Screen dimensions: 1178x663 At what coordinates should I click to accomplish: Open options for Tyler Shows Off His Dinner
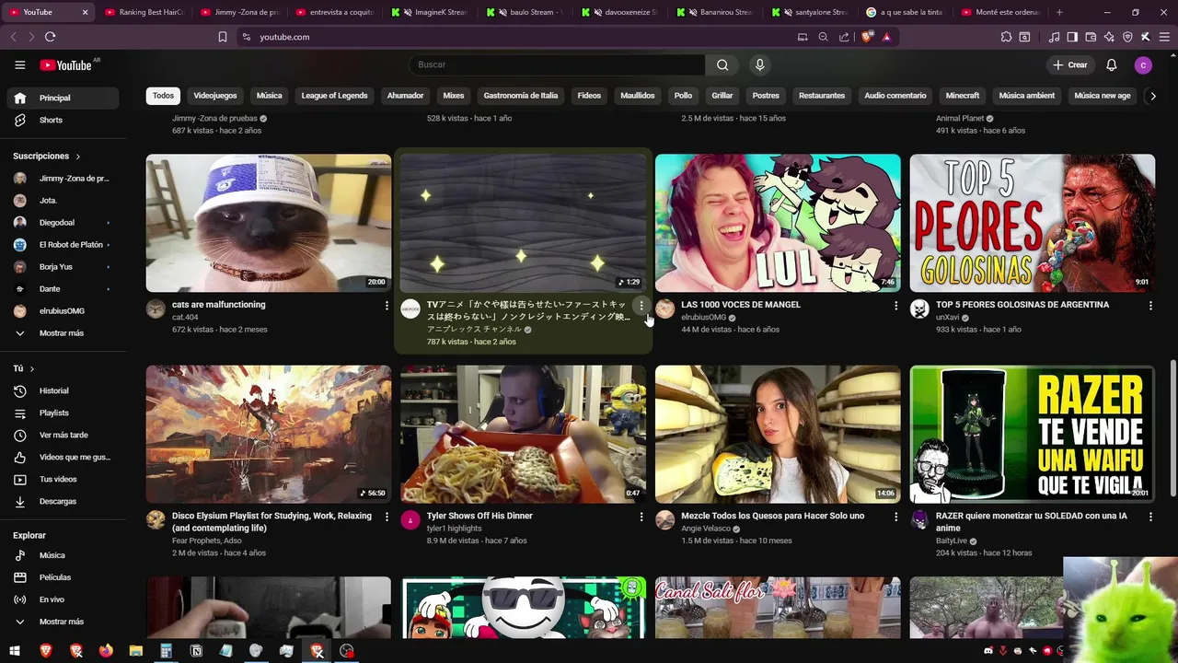(641, 518)
